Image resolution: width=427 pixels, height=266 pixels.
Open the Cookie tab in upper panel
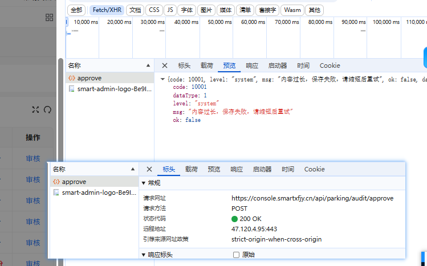click(x=330, y=66)
